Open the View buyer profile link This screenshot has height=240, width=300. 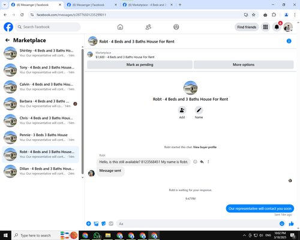point(205,147)
